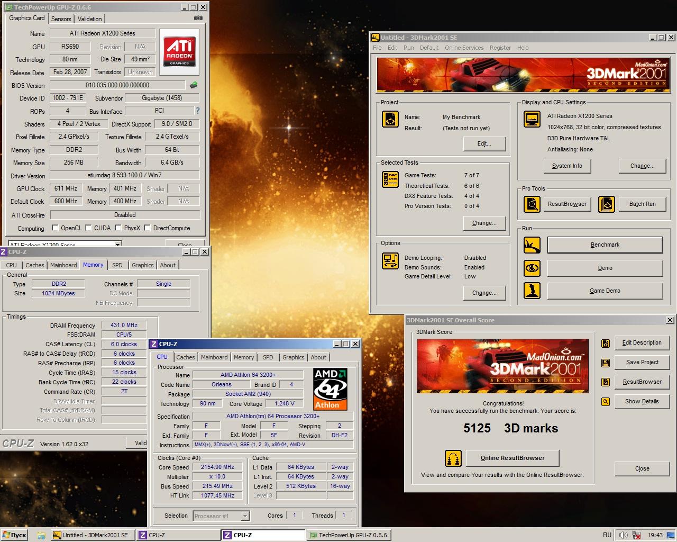Open the Caches tab in front CPU-Z
This screenshot has width=677, height=542.
pyautogui.click(x=186, y=357)
